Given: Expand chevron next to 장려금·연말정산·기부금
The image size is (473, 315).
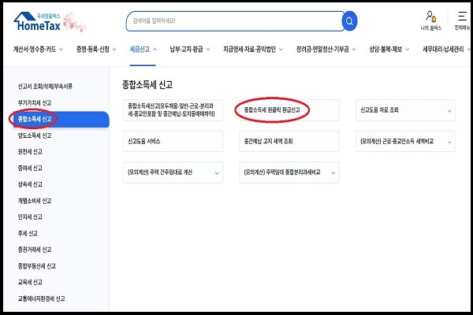Looking at the screenshot, I should point(354,49).
